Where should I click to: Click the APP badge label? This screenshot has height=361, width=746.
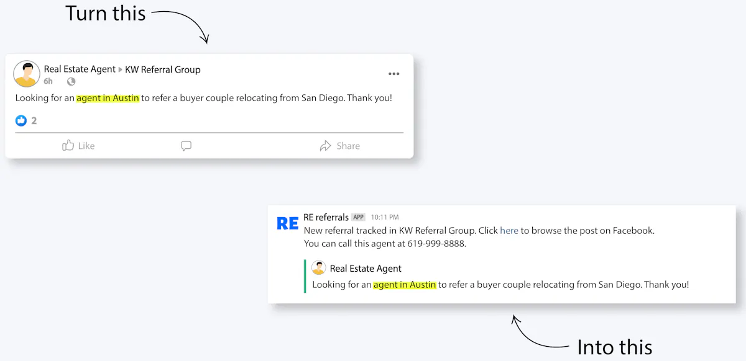[x=358, y=217]
